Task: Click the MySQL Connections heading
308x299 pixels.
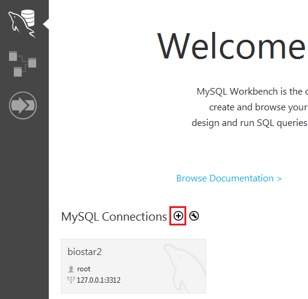Action: click(114, 216)
